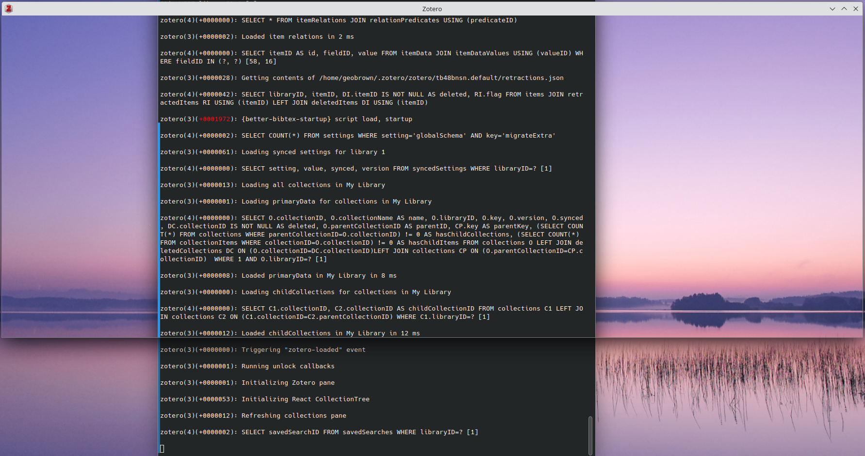
Task: Click "SELECT * FROM itemRelations JOIN" query
Action: click(x=339, y=20)
